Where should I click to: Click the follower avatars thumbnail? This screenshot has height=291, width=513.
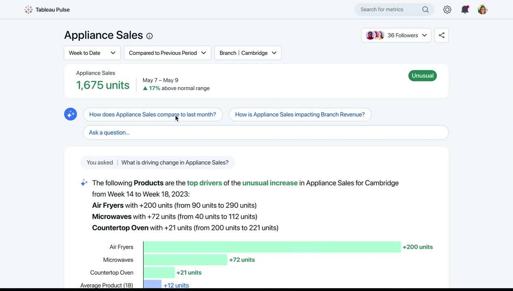[x=375, y=35]
